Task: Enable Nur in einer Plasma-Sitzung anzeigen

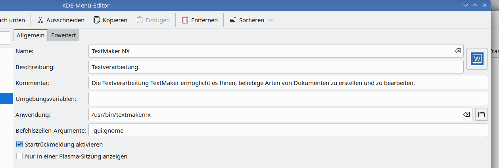Action: click(19, 156)
